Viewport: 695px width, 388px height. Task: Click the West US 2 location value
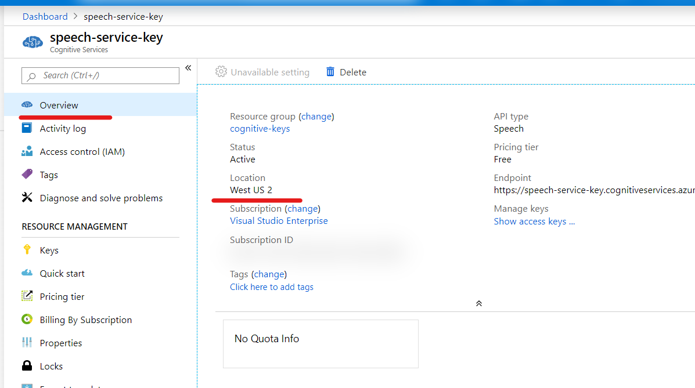tap(251, 190)
